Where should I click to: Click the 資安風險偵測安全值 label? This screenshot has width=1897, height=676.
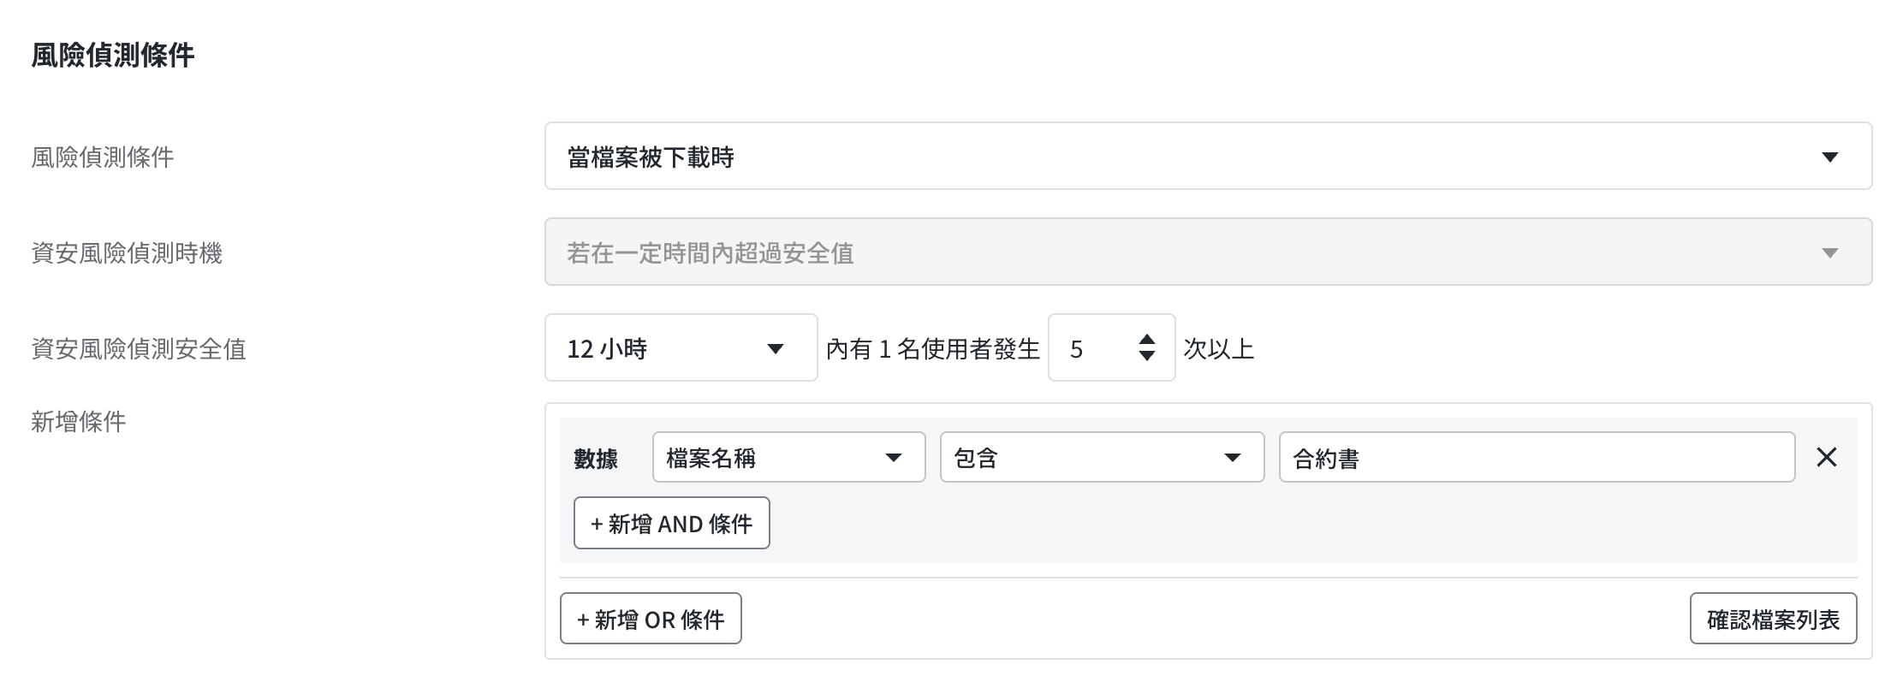pyautogui.click(x=139, y=349)
